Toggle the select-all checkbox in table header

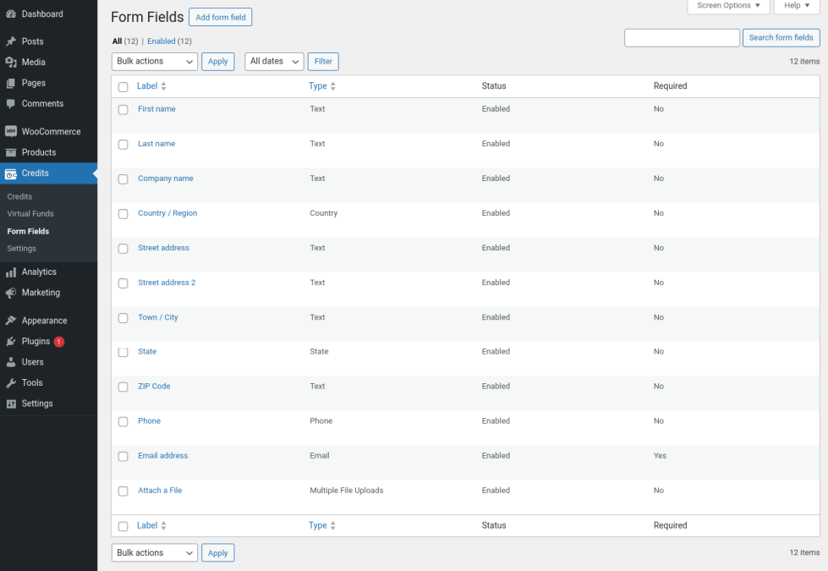coord(123,87)
